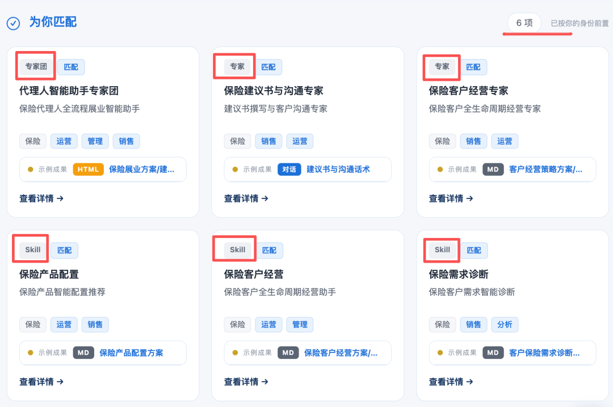Click the HTML badge in 代理人智能助手专家团 card
Image resolution: width=613 pixels, height=407 pixels.
click(x=88, y=169)
